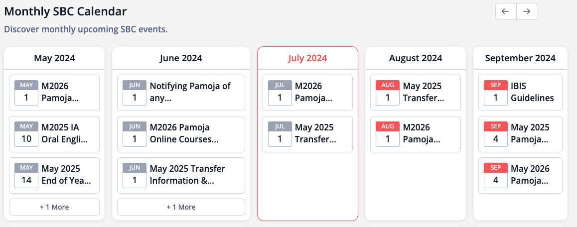Click the first JUN 1 date badge
This screenshot has width=577, height=227.
(135, 93)
